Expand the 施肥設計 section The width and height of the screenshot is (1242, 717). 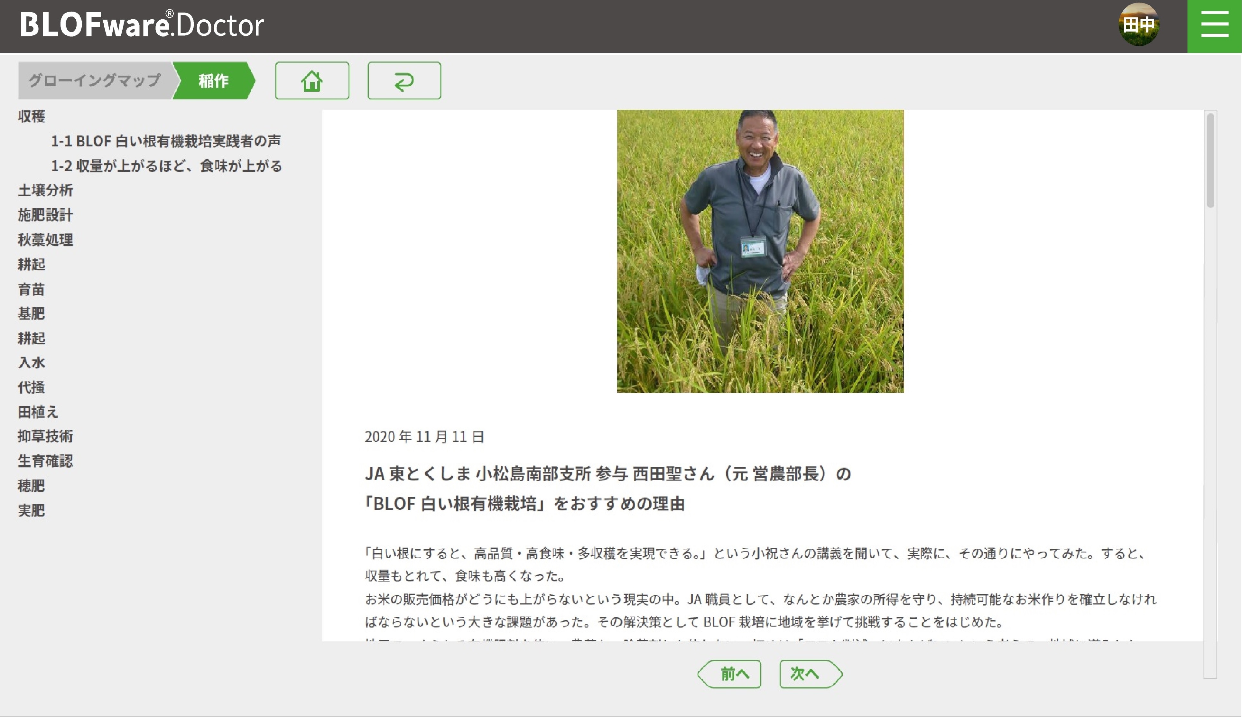tap(45, 215)
